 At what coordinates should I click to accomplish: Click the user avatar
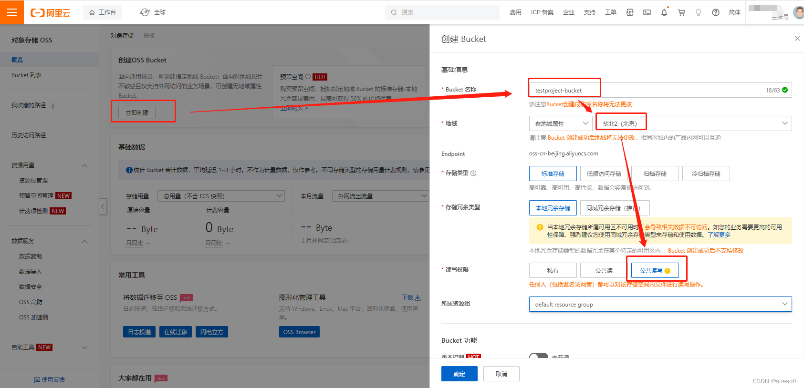point(799,12)
